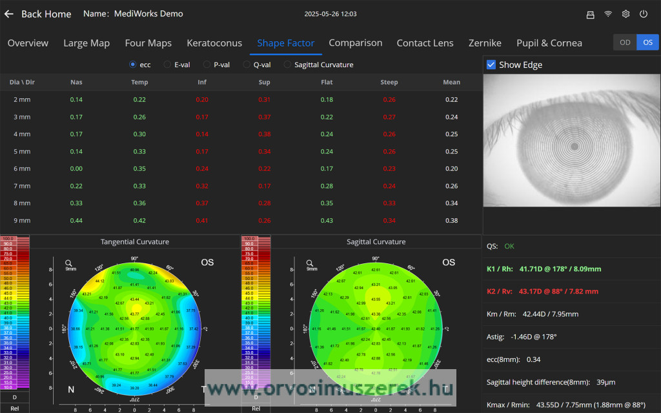This screenshot has width=661, height=413.
Task: Click the power icon
Action: (644, 14)
